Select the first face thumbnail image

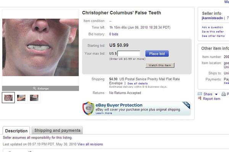click(8, 98)
